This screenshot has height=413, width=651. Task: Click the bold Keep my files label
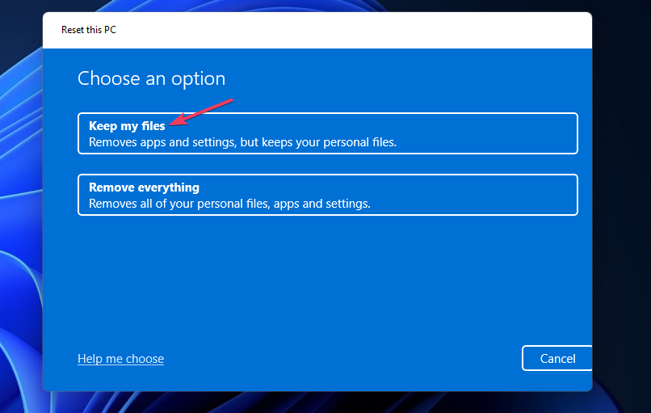(127, 125)
